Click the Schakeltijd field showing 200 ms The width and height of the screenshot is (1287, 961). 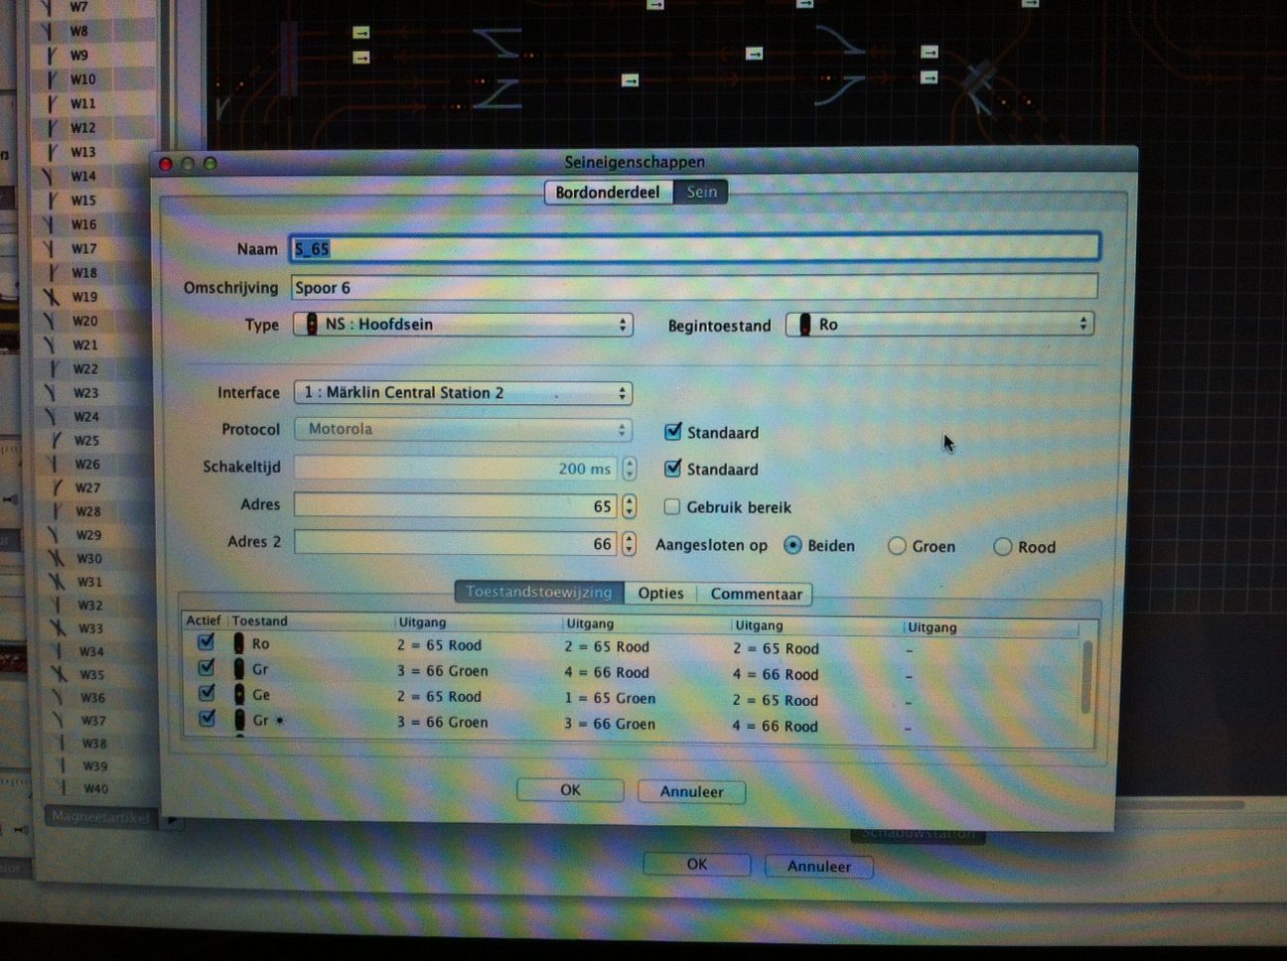(456, 468)
